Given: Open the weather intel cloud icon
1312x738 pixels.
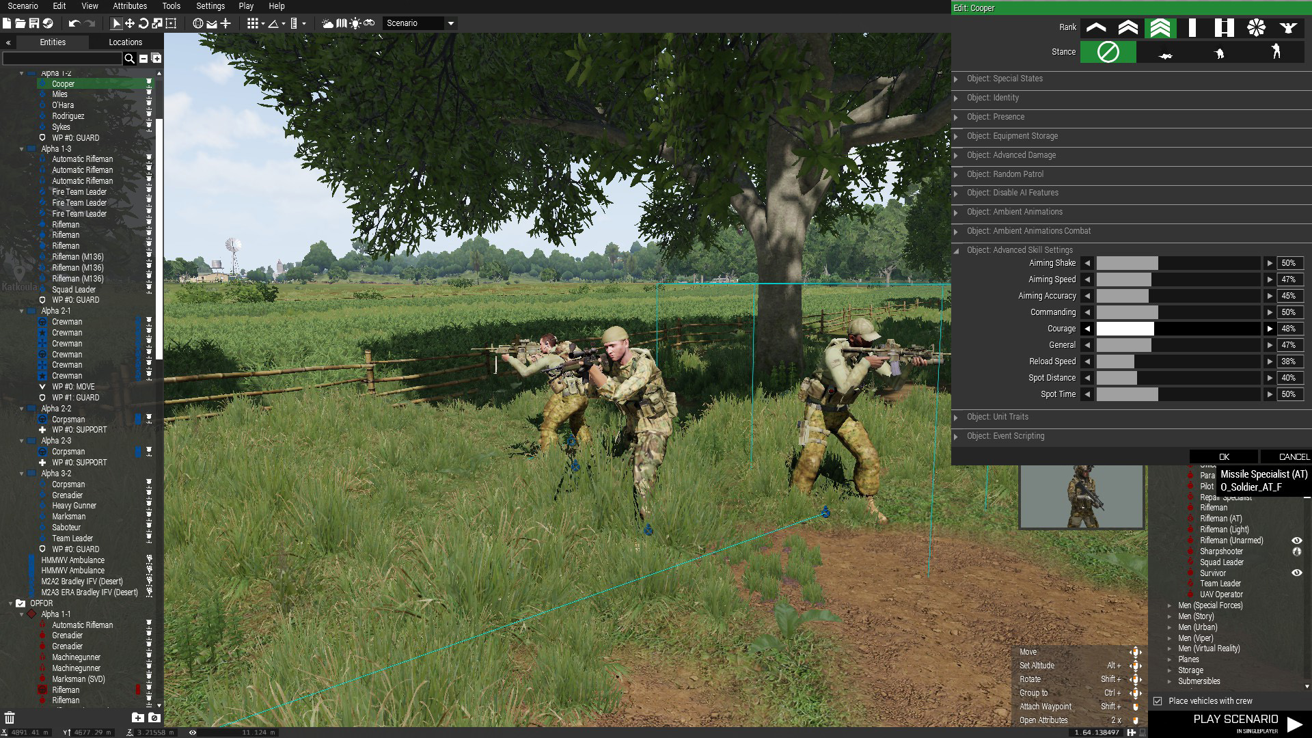Looking at the screenshot, I should tap(327, 23).
